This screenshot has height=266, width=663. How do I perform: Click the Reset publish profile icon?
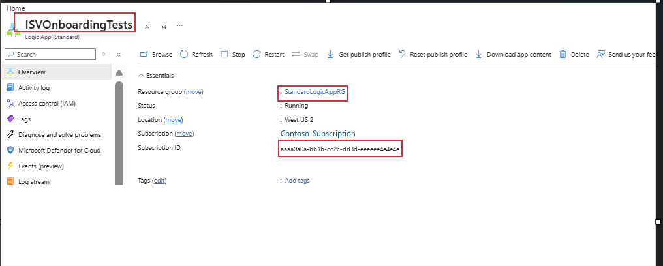point(402,55)
